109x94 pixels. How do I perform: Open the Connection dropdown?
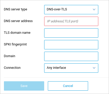pos(71,68)
